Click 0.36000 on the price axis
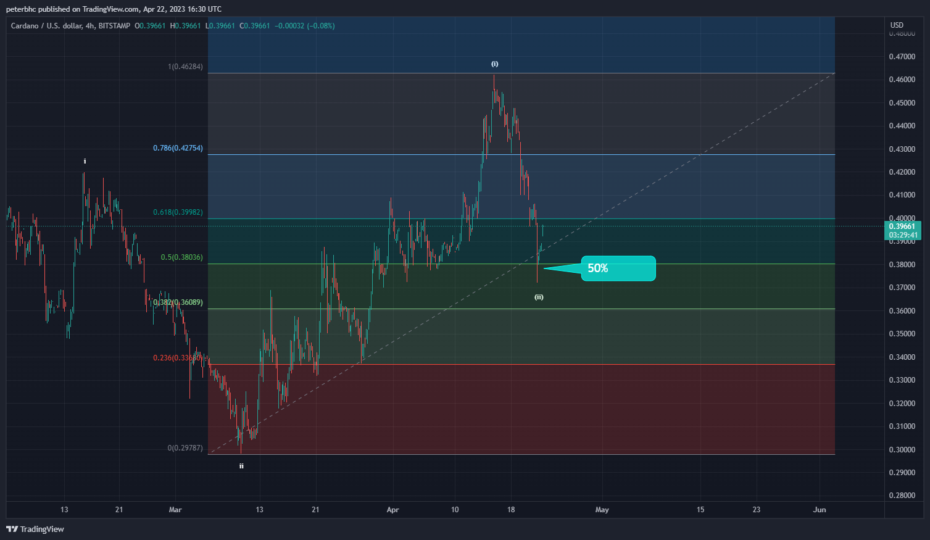This screenshot has width=930, height=540. (x=902, y=311)
